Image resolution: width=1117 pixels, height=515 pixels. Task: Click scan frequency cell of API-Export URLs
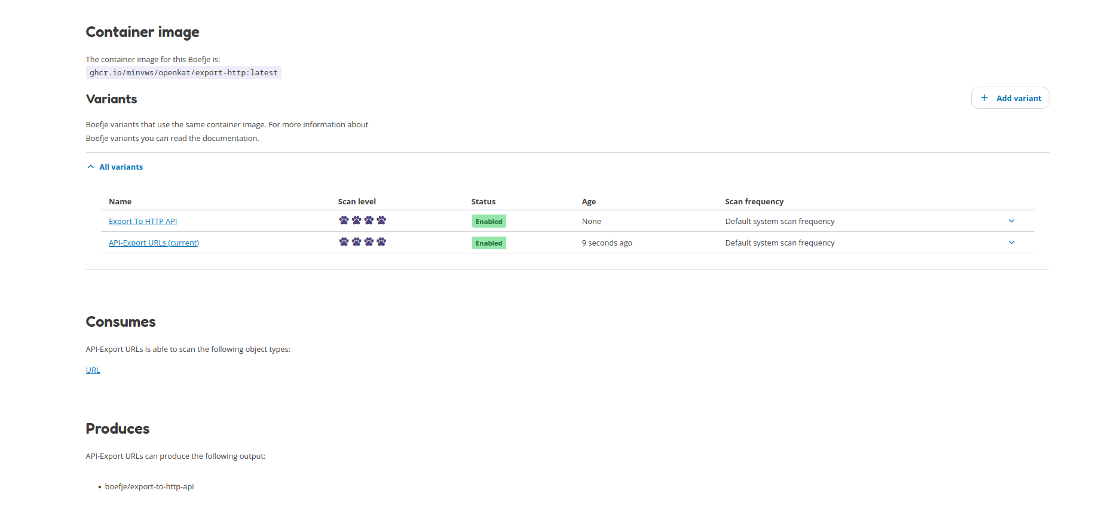tap(780, 243)
